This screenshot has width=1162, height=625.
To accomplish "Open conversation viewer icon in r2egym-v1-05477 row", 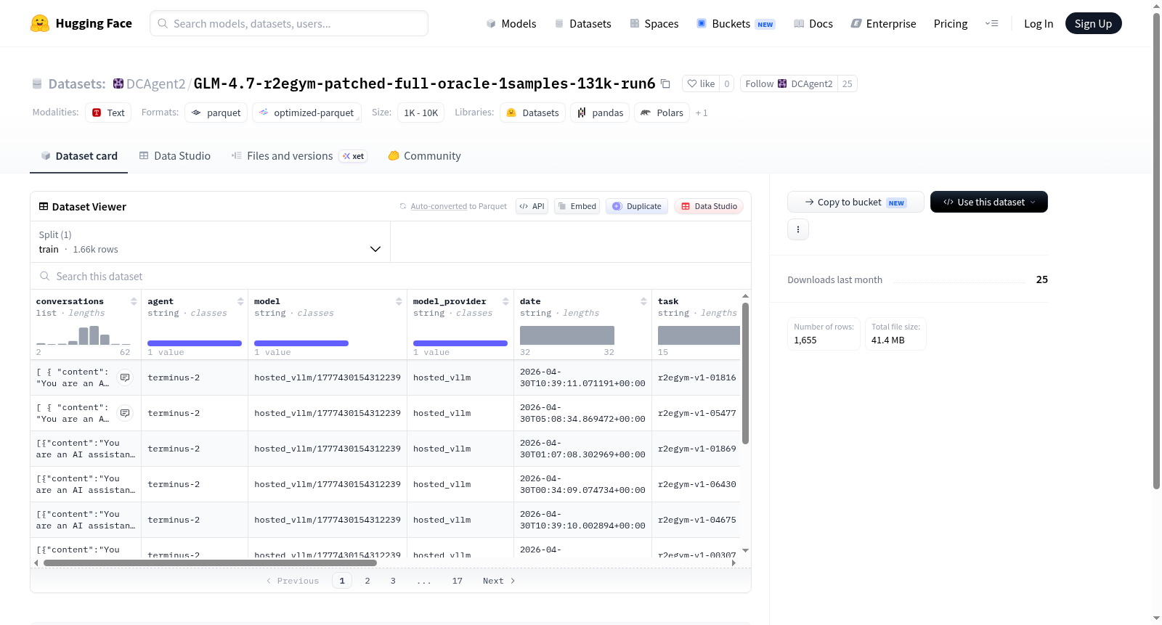I will (125, 413).
